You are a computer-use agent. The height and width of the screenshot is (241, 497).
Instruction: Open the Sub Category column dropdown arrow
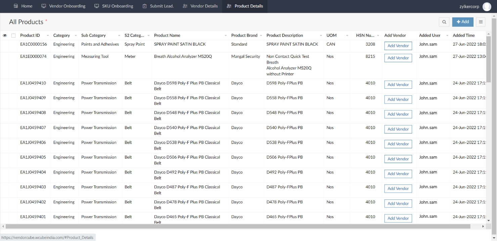[x=119, y=36]
